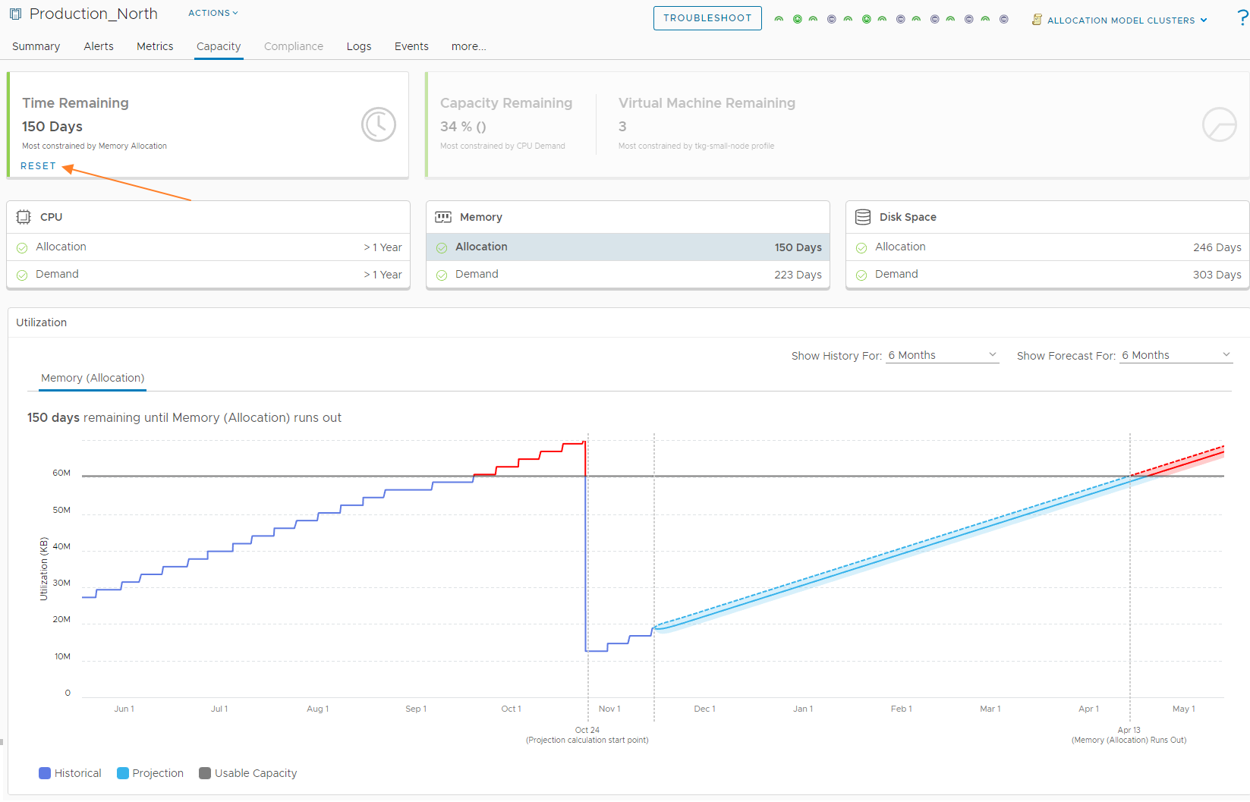The width and height of the screenshot is (1250, 802).
Task: Open the help question mark icon
Action: pyautogui.click(x=1242, y=18)
